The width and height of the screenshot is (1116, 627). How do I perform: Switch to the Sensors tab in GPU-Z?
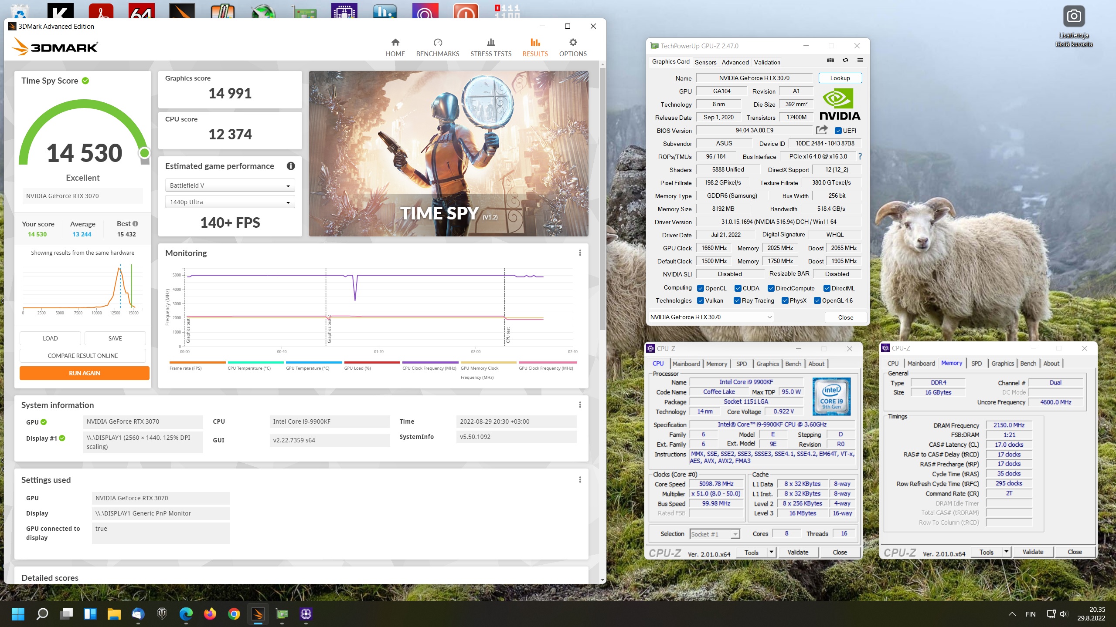pos(705,62)
